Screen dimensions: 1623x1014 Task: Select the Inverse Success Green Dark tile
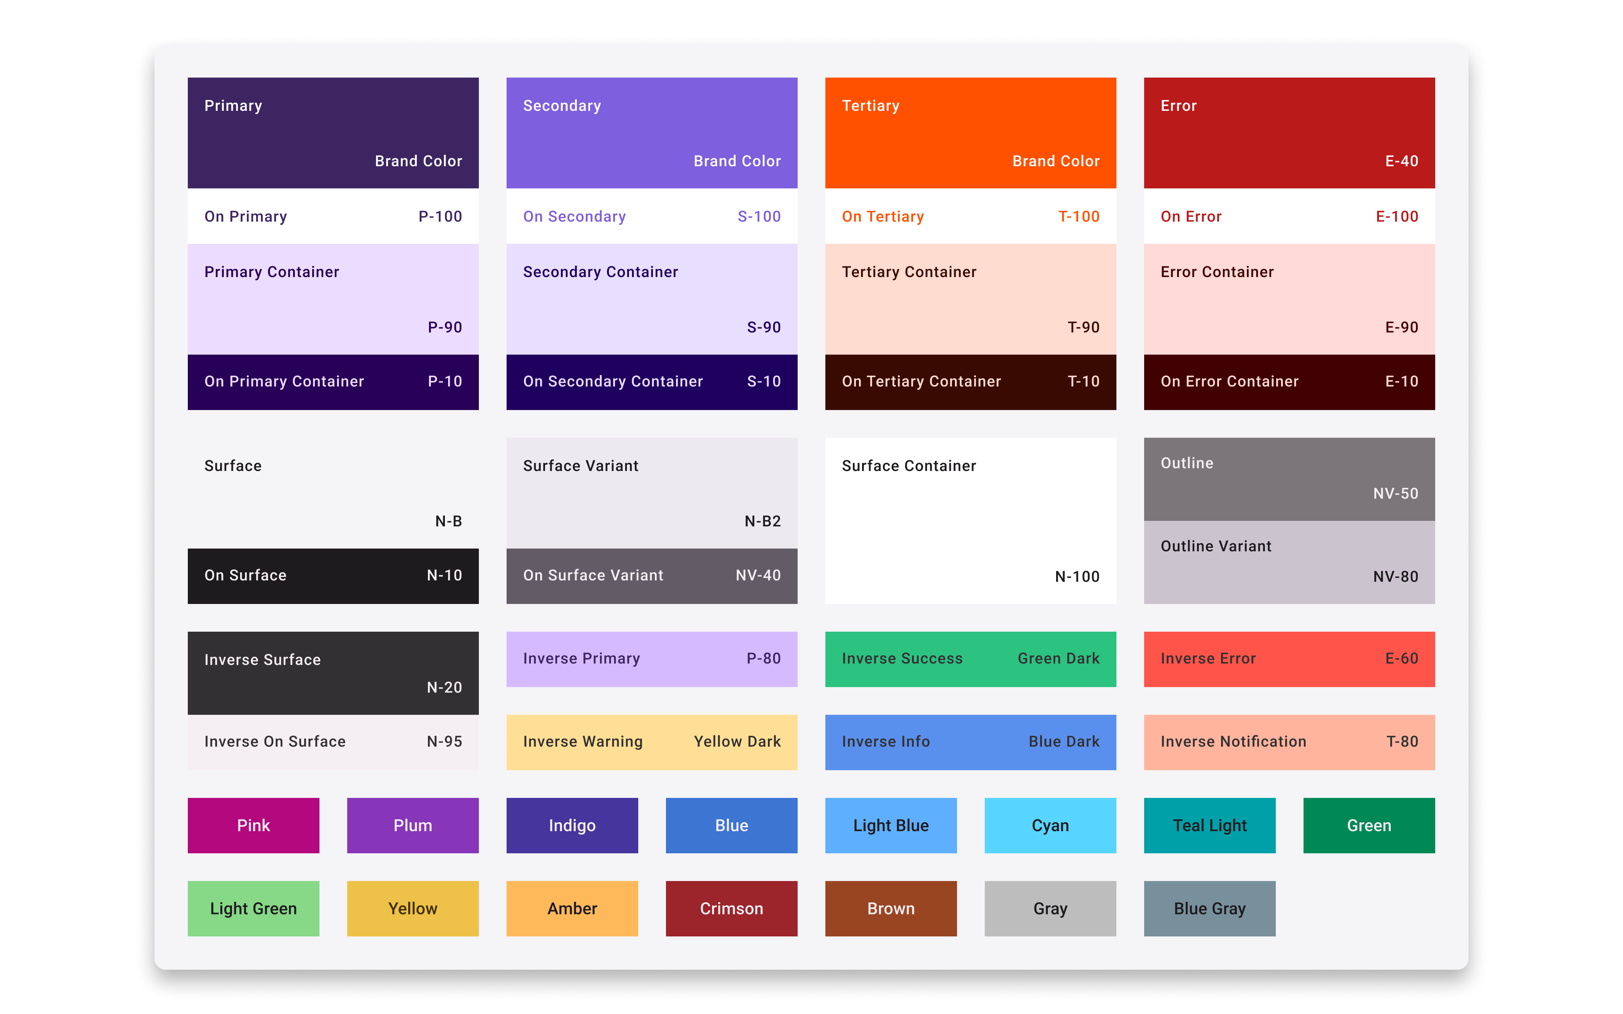pos(970,659)
